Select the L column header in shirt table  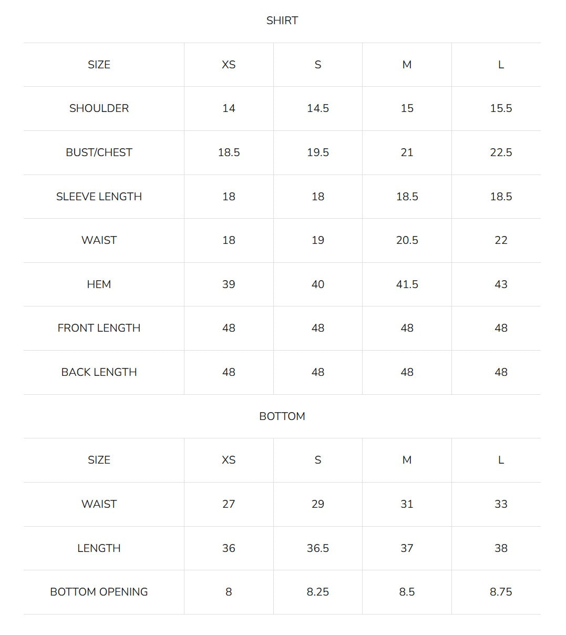501,65
